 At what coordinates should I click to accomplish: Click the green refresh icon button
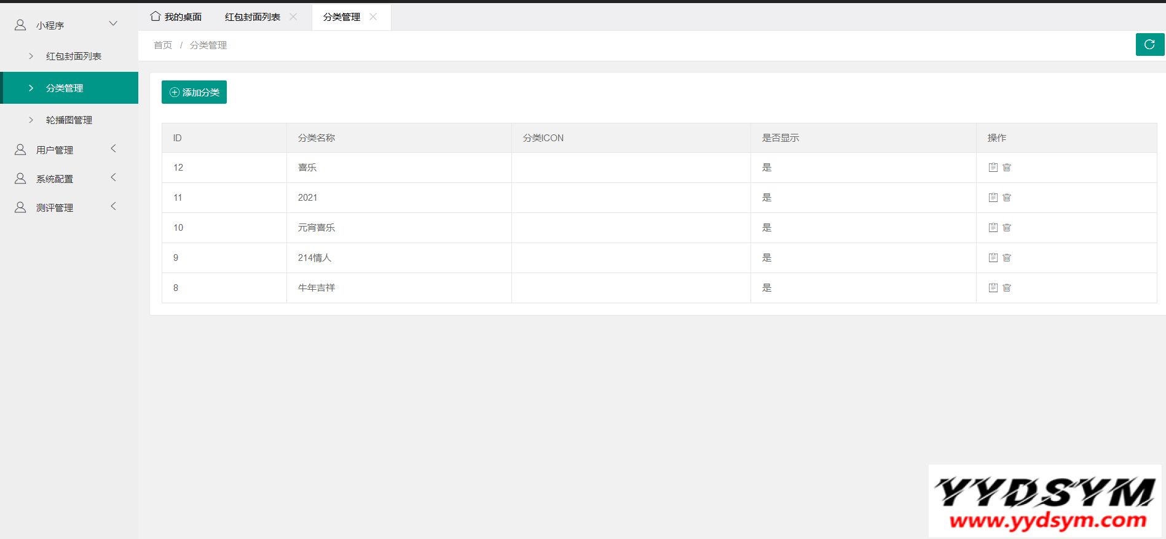[x=1149, y=44]
